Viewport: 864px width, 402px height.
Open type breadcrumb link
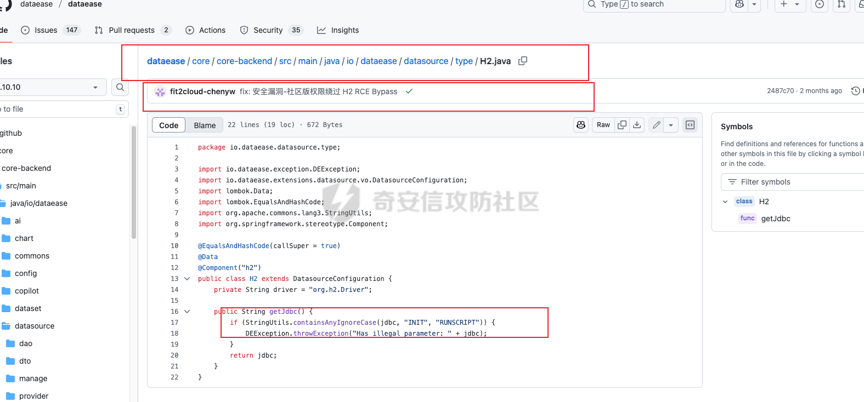[x=464, y=61]
